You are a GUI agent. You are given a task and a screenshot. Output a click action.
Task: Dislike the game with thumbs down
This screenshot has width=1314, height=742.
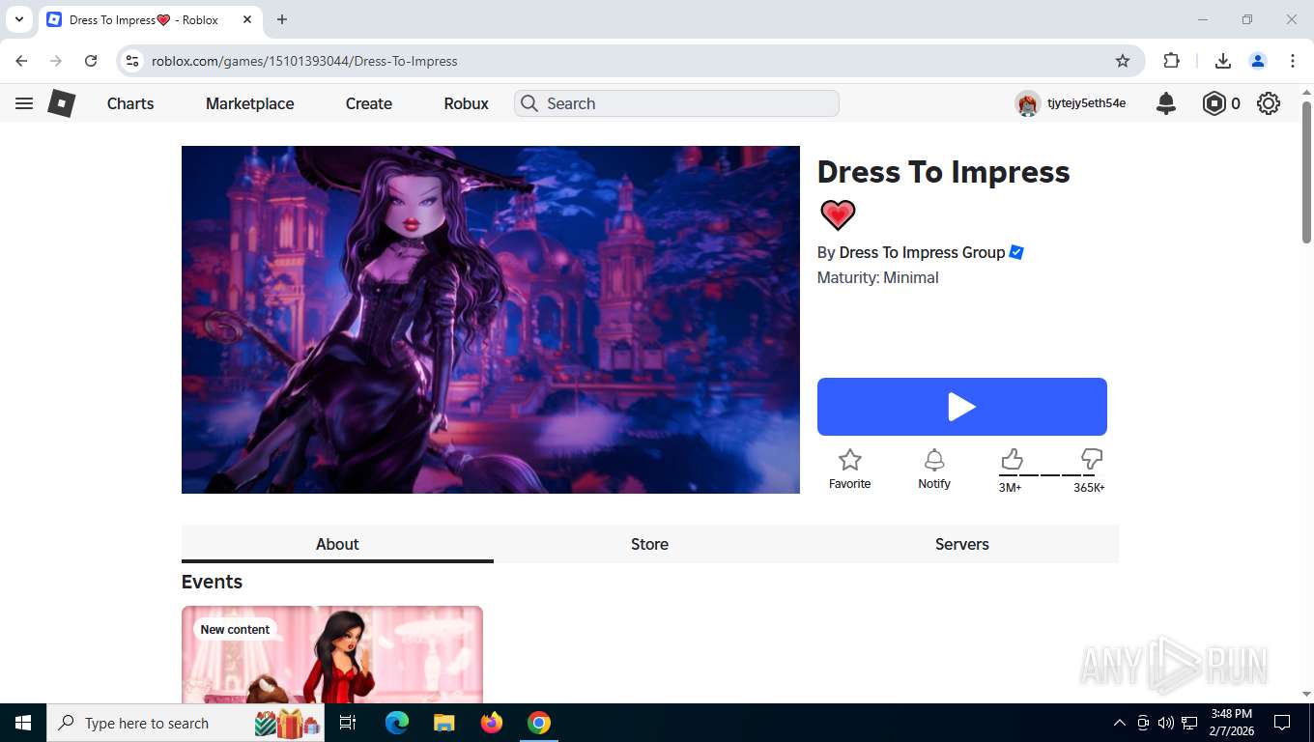tap(1092, 459)
